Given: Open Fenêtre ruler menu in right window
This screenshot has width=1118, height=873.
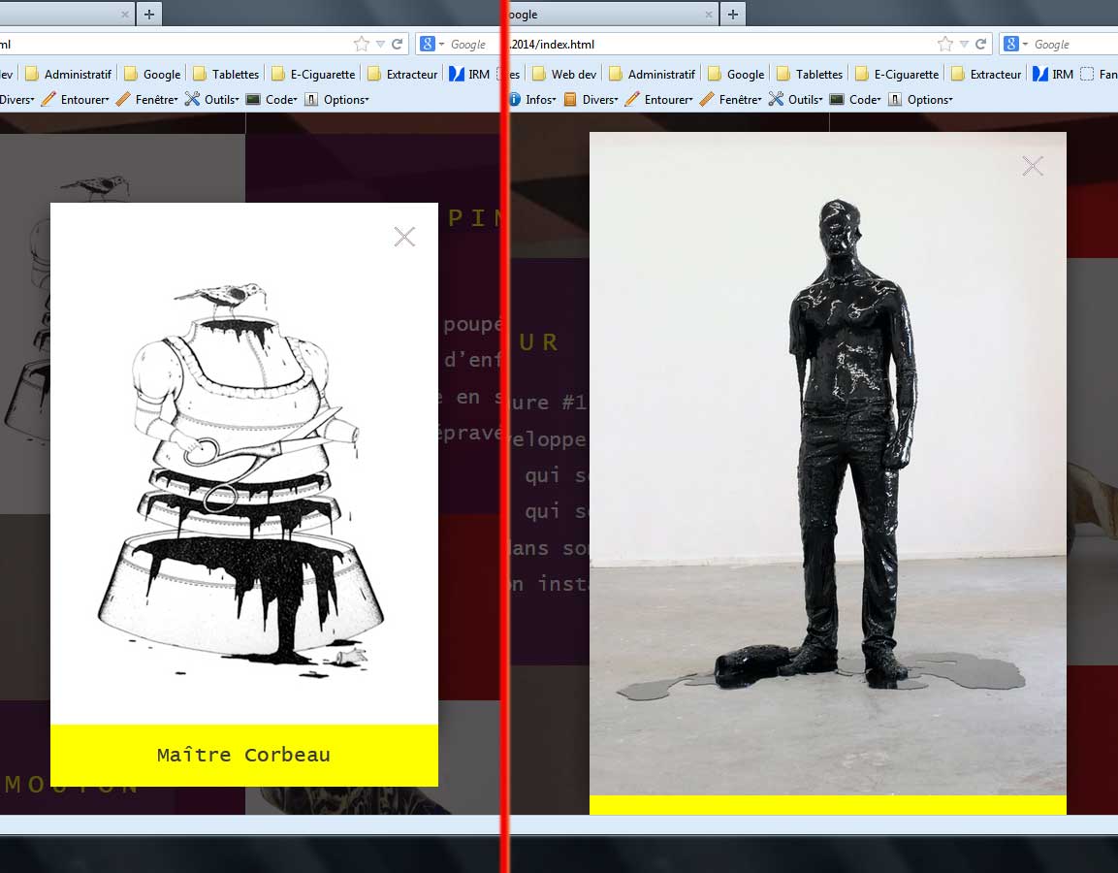Looking at the screenshot, I should (730, 99).
